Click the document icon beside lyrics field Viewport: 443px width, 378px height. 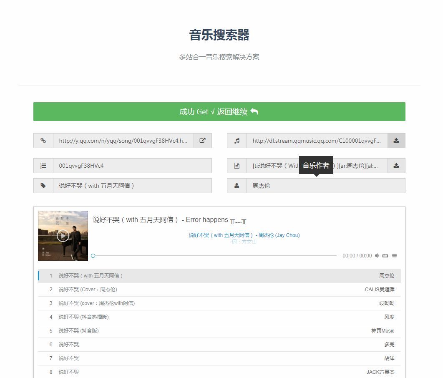pos(237,166)
